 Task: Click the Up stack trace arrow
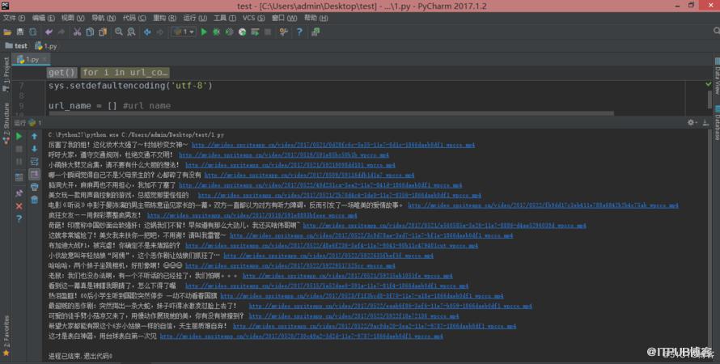[35, 137]
